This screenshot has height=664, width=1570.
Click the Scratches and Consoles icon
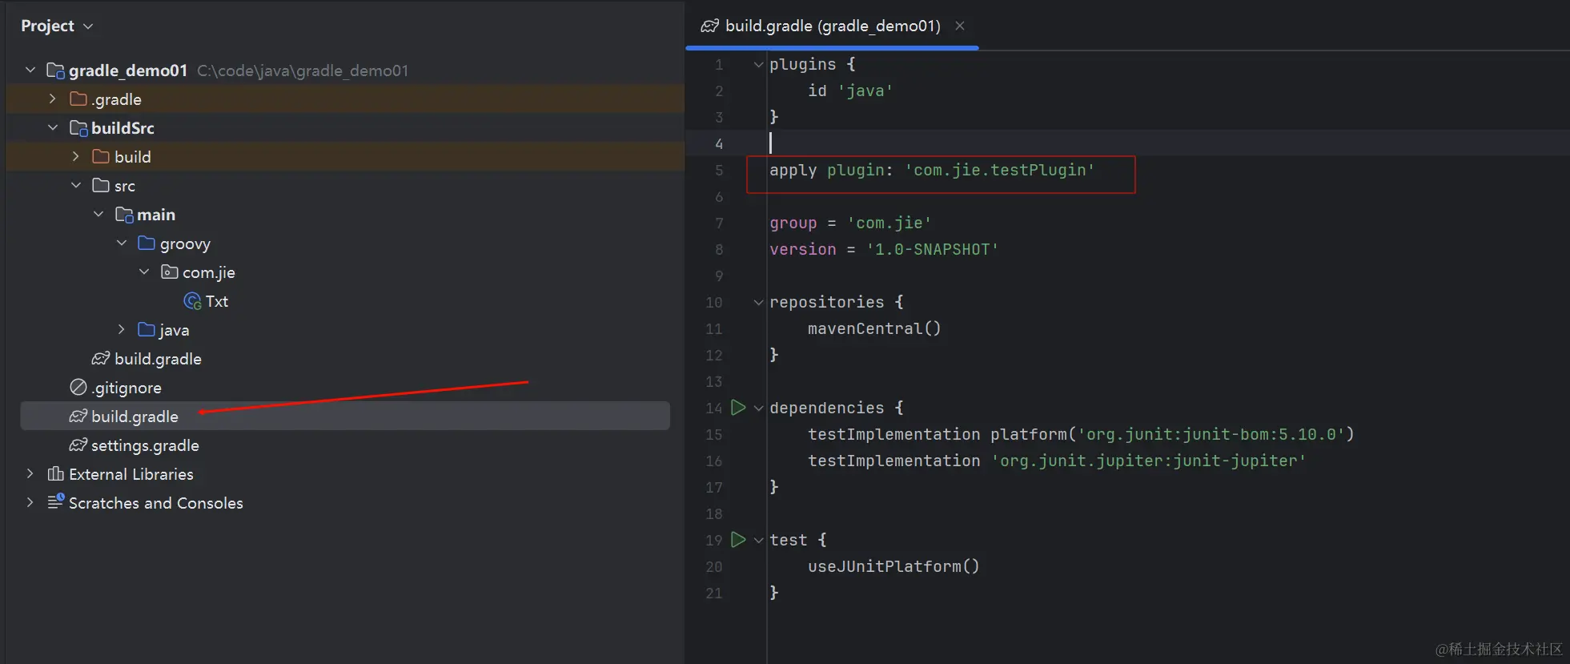pos(55,502)
